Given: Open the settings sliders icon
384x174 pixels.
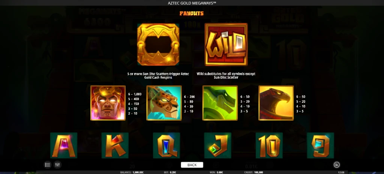Looking at the screenshot, I should [57, 165].
